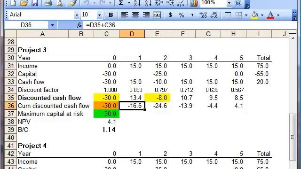The image size is (301, 169).
Task: Click the Insert Function fx button
Action: (79, 25)
